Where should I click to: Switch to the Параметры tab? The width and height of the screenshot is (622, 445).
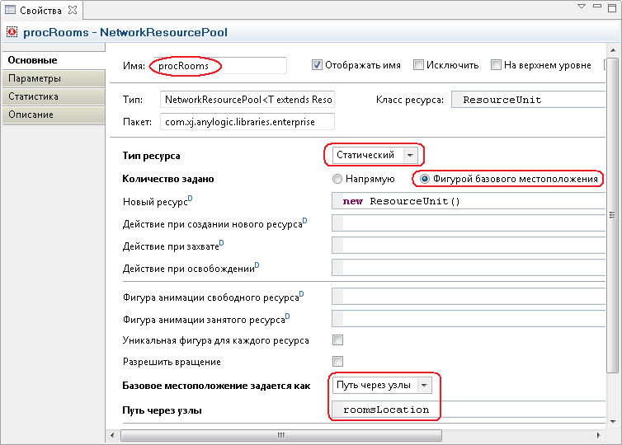click(x=54, y=78)
